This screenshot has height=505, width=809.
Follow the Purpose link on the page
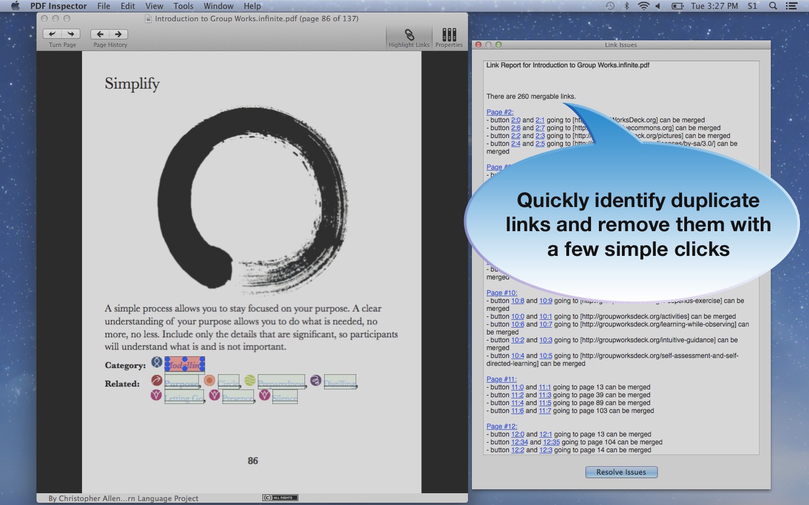click(182, 384)
